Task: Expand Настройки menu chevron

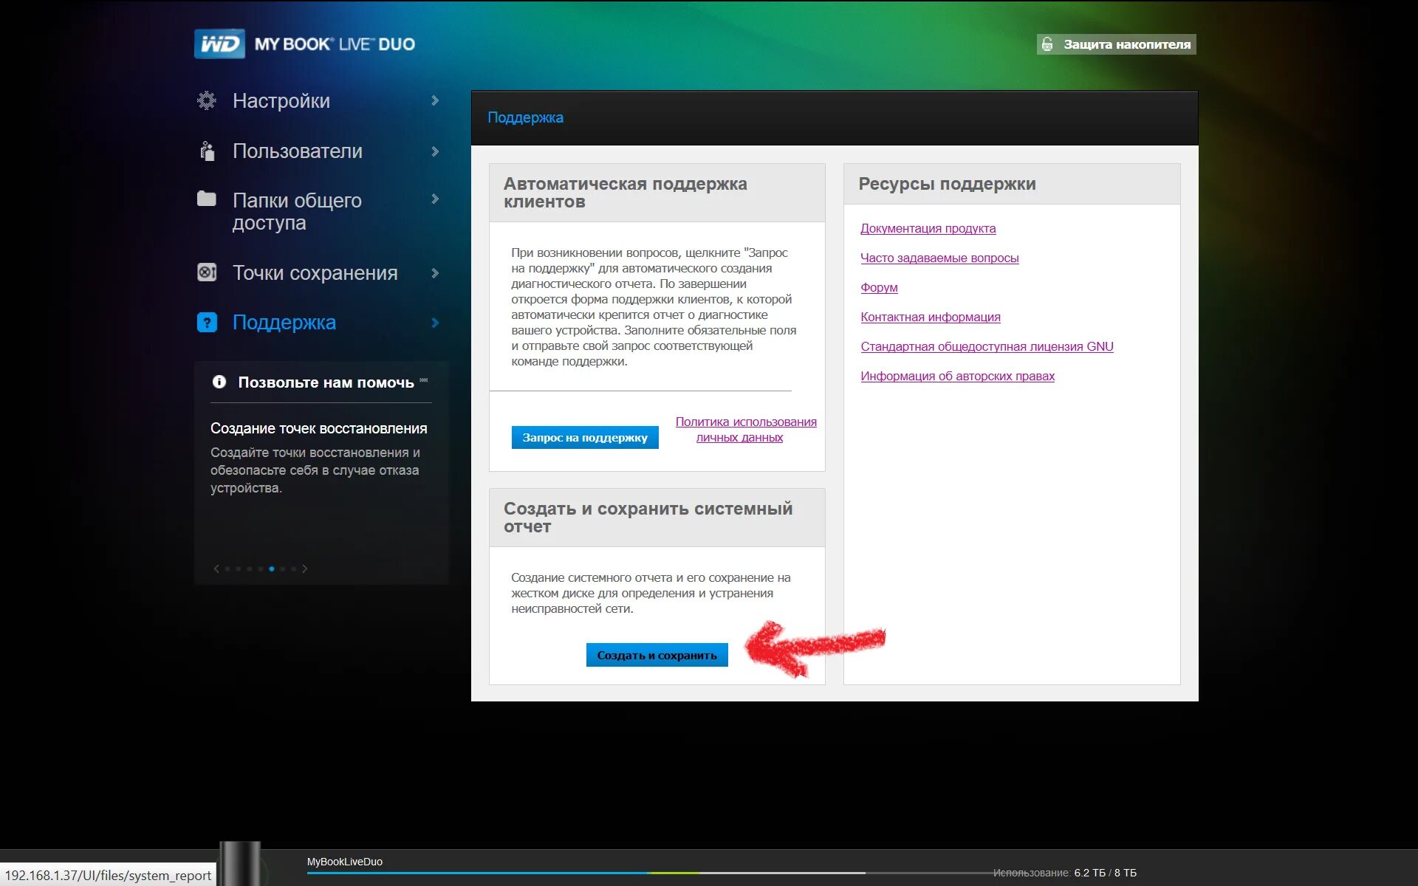Action: [x=435, y=100]
